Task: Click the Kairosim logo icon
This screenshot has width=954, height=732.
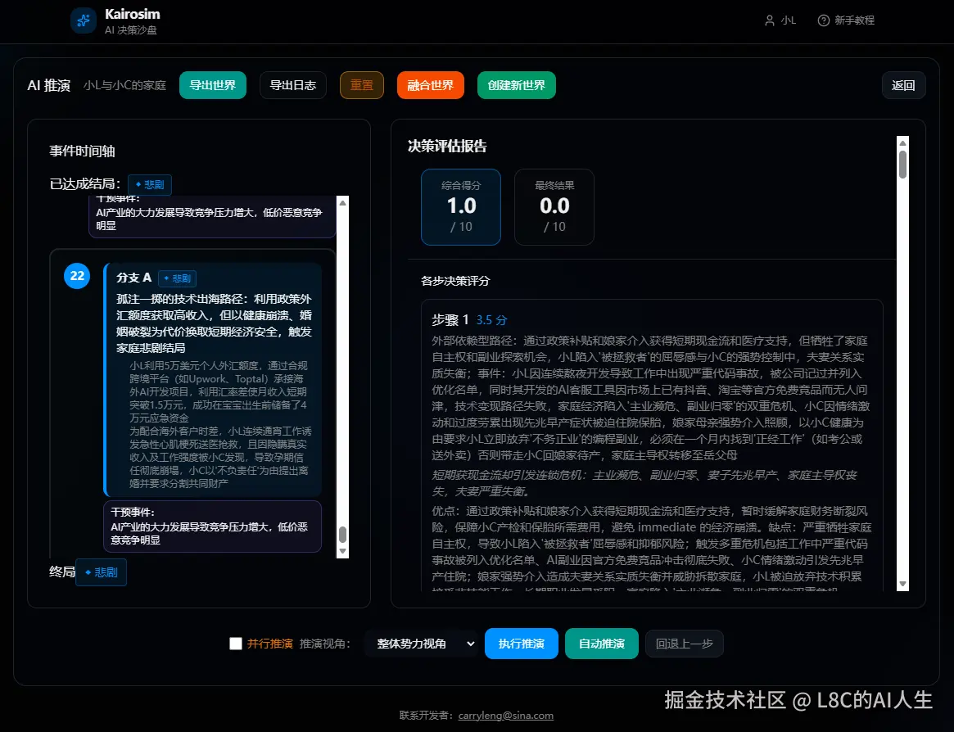Action: pyautogui.click(x=84, y=20)
